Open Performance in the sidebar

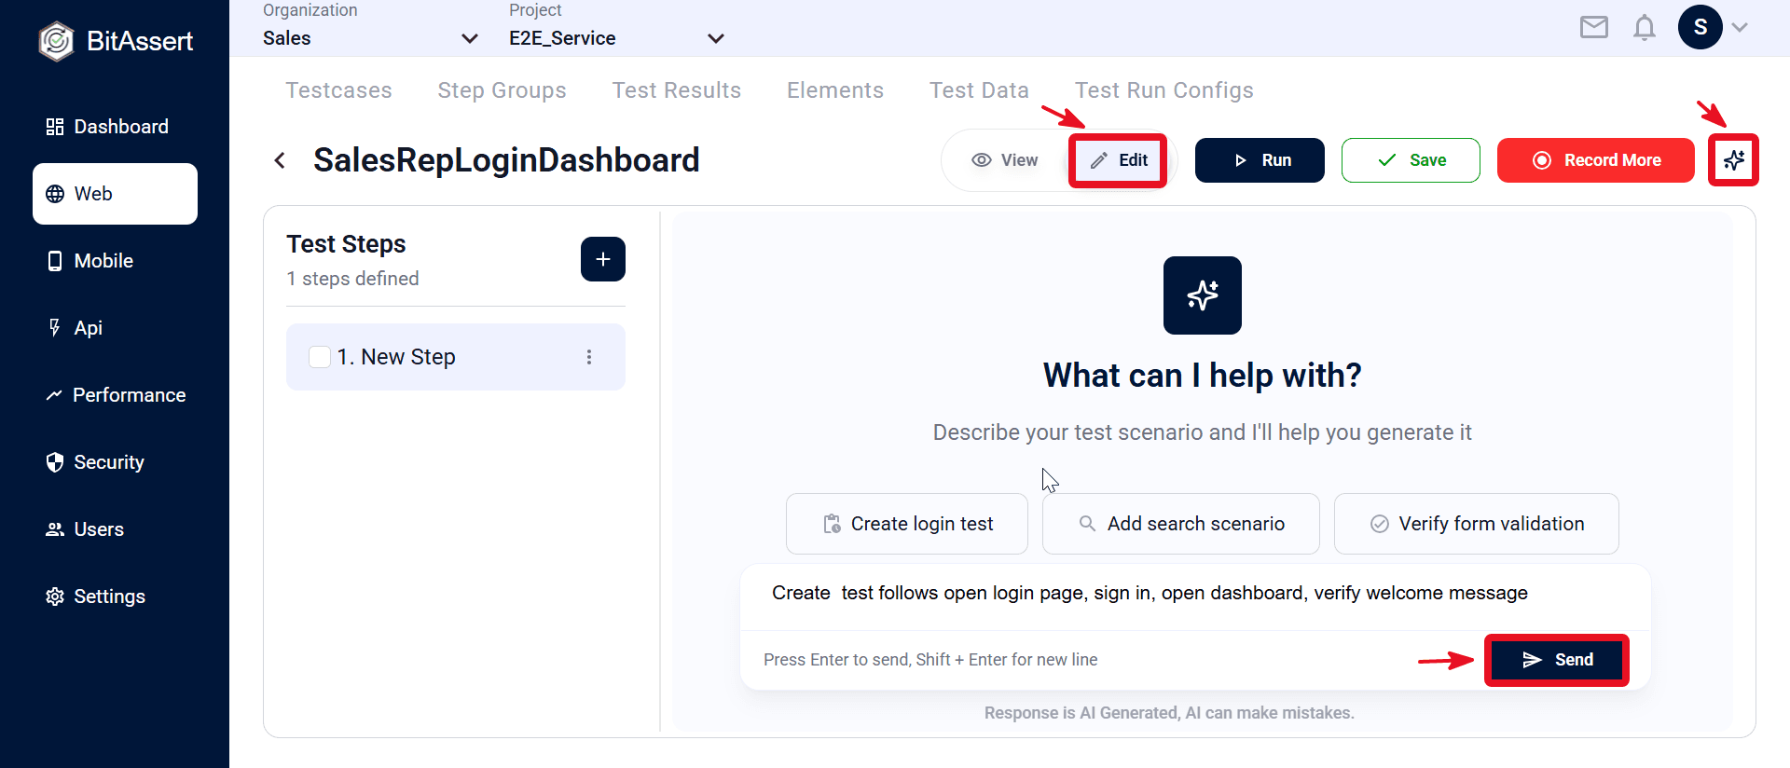click(115, 395)
